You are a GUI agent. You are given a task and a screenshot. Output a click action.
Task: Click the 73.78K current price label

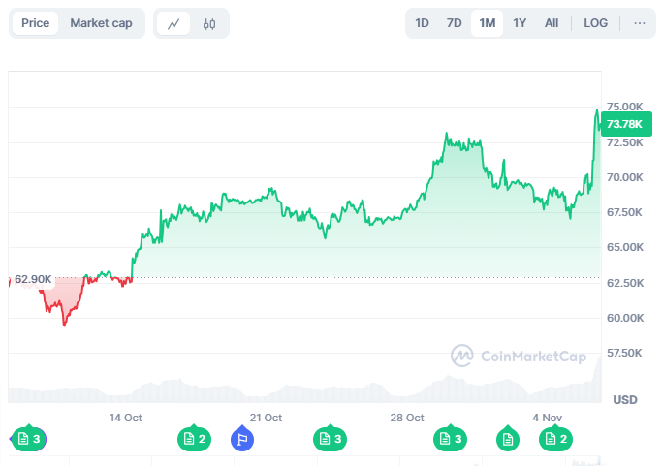coord(626,124)
